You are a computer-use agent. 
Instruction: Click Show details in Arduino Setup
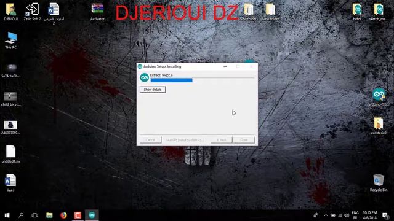pos(153,90)
